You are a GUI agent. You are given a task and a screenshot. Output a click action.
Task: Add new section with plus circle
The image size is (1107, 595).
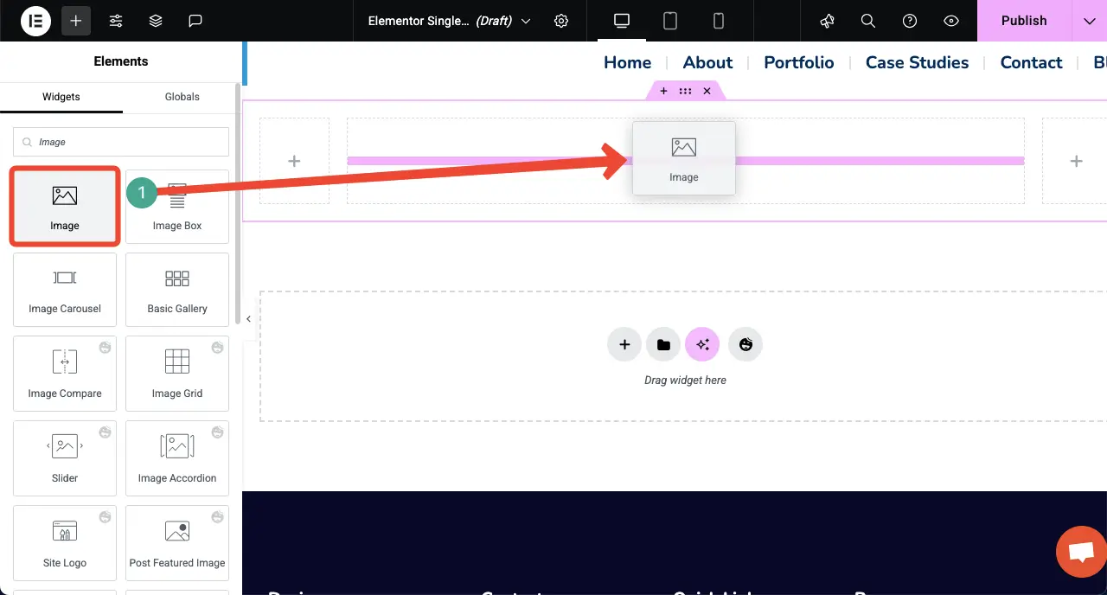coord(624,344)
